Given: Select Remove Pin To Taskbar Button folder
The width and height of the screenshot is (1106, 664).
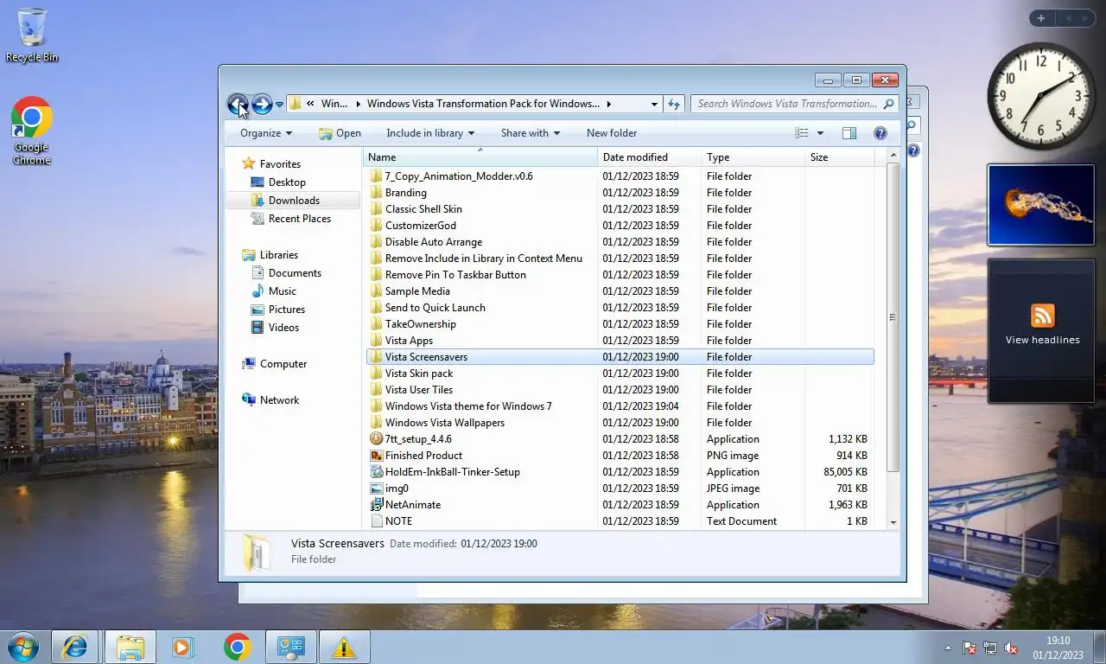Looking at the screenshot, I should click(x=455, y=275).
